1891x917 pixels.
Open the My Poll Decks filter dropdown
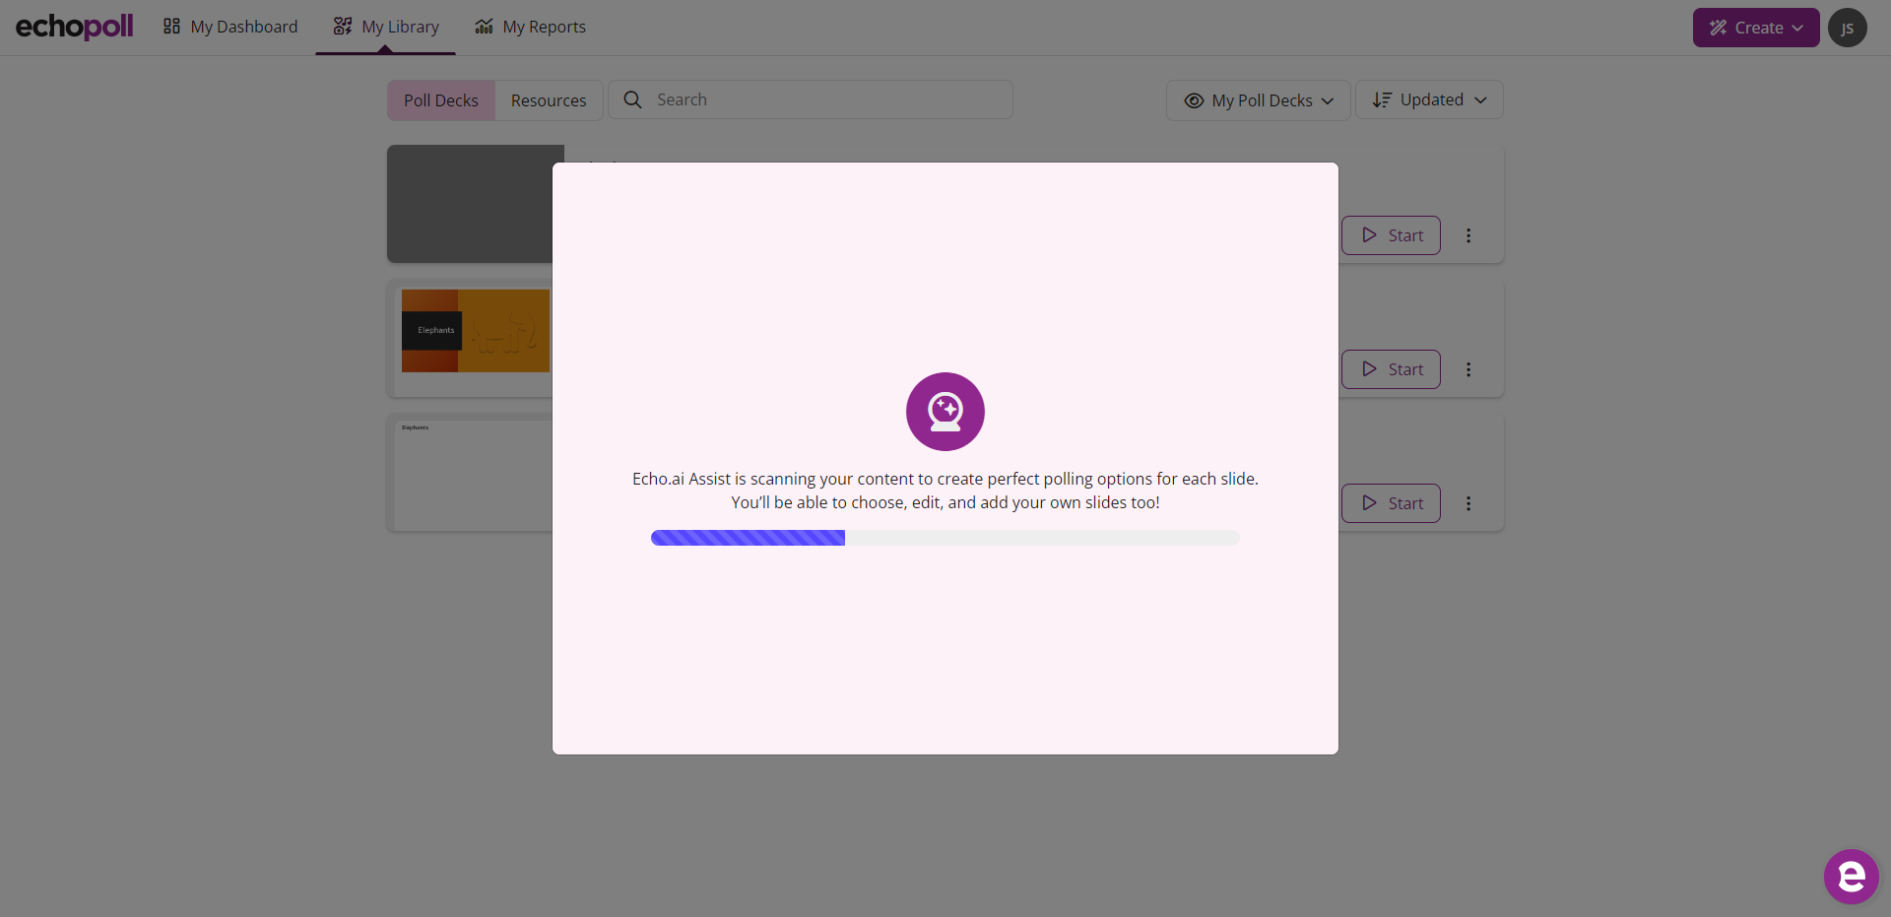(1259, 100)
